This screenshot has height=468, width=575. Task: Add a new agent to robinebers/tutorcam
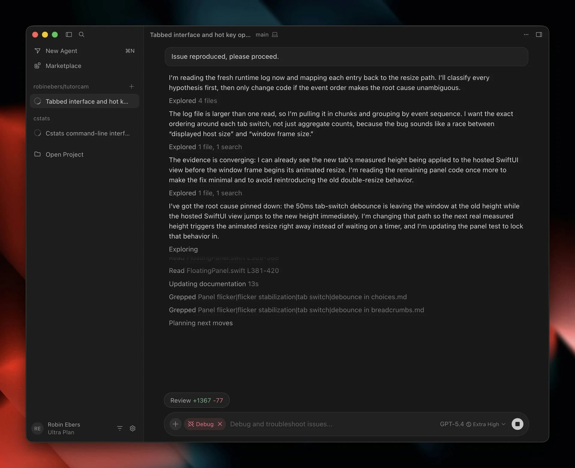pos(132,86)
